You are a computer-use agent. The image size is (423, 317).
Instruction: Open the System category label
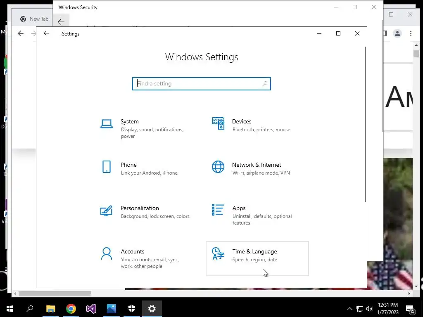pos(129,122)
